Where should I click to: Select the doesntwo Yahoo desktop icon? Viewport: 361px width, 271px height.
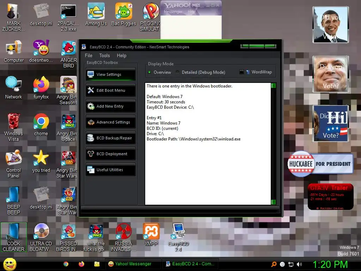pyautogui.click(x=41, y=51)
